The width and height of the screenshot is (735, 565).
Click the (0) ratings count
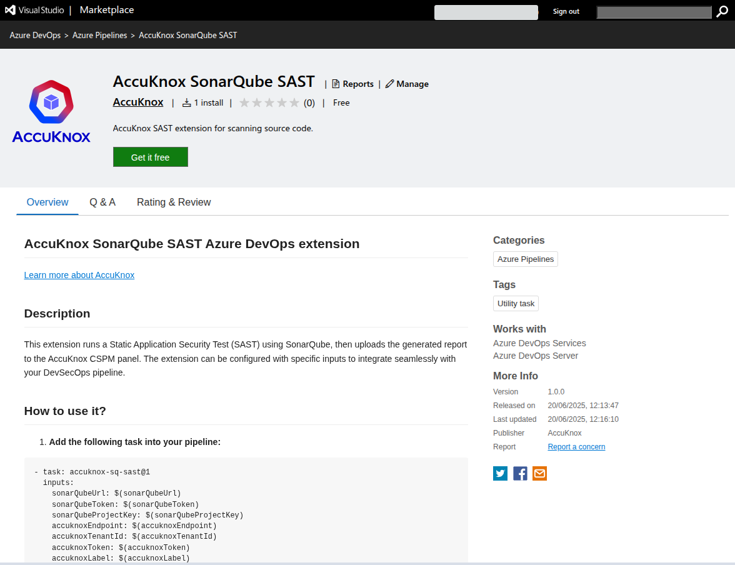point(309,102)
